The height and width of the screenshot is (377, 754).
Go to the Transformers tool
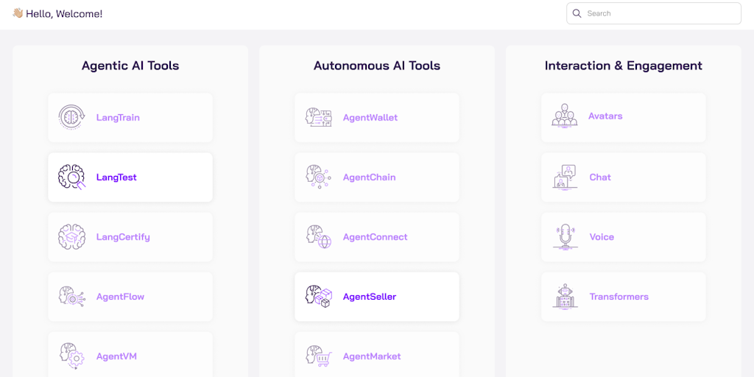[x=619, y=297]
